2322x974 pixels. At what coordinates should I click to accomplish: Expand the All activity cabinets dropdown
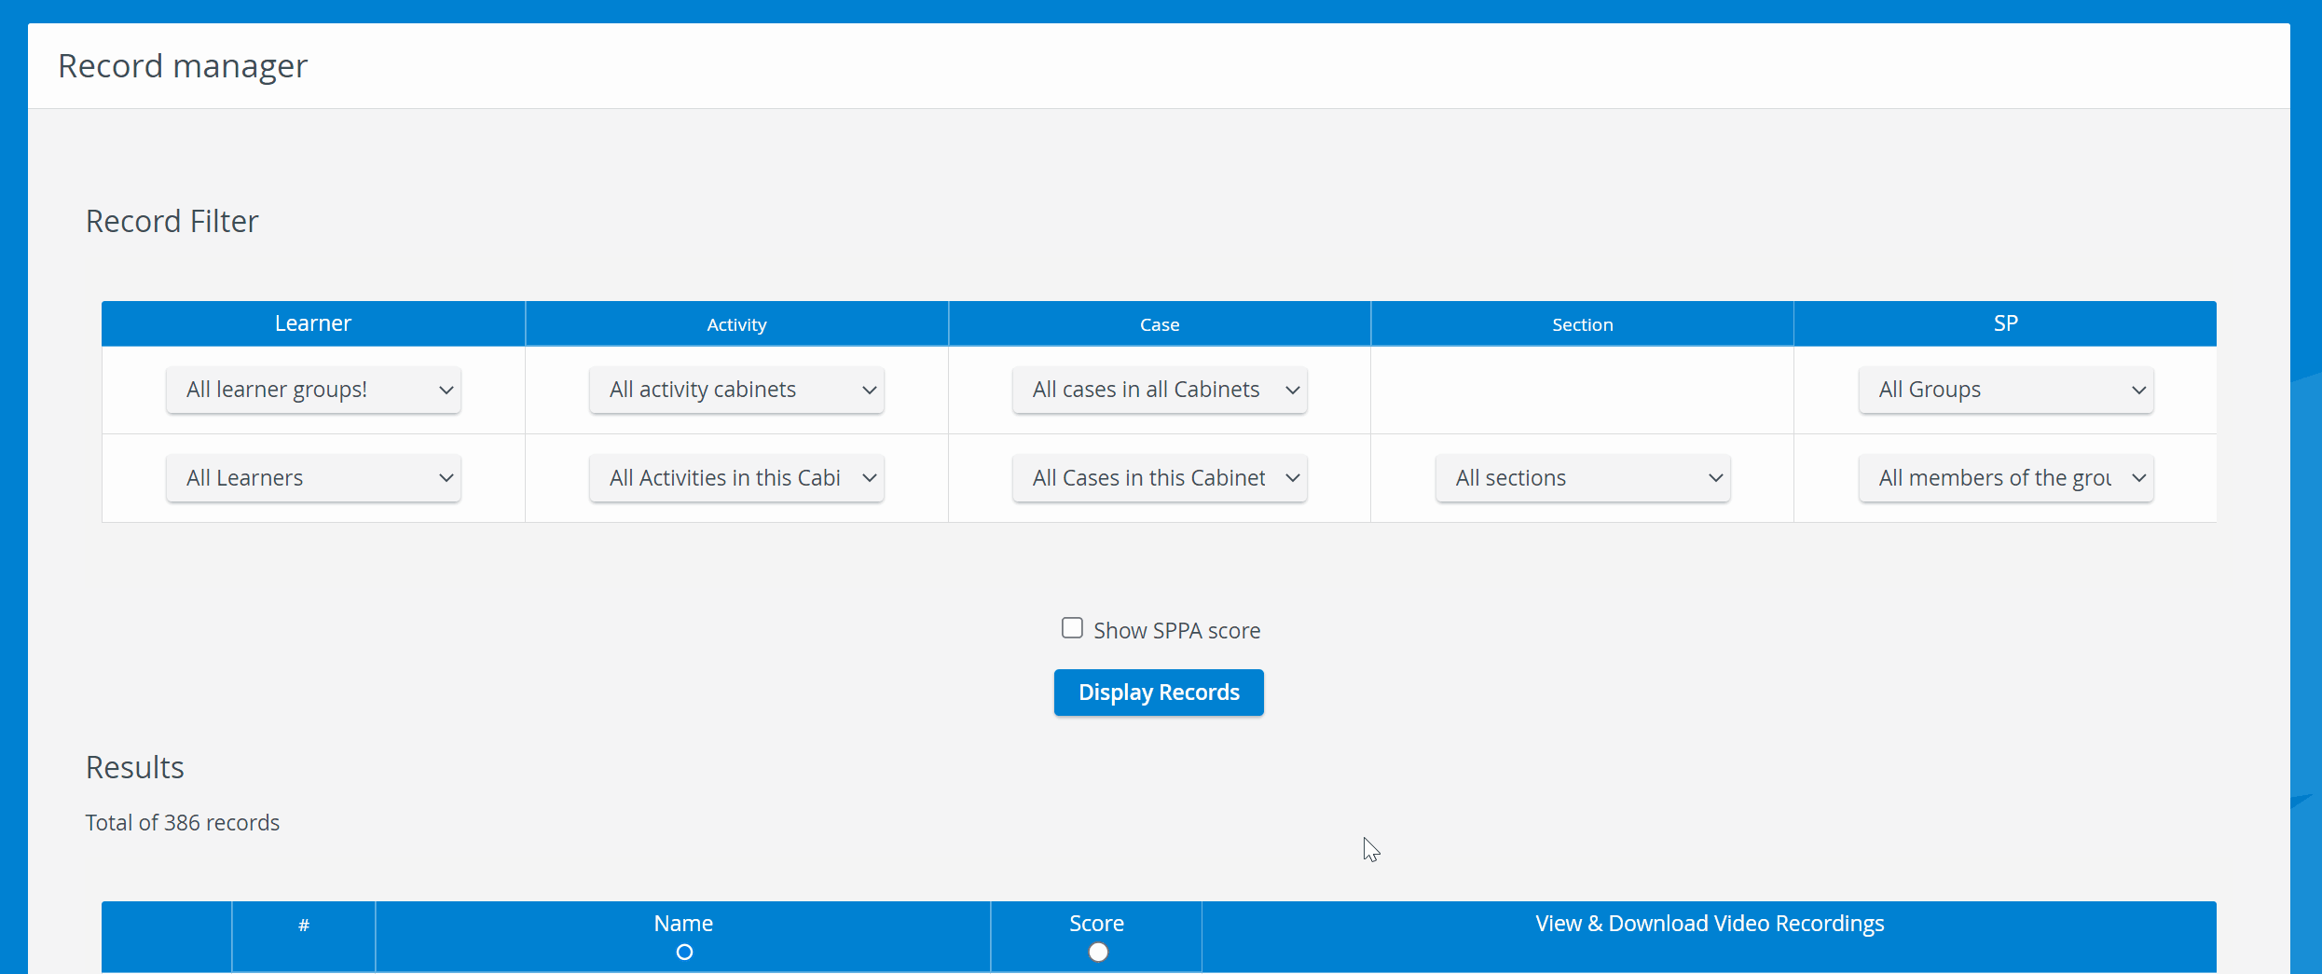(x=736, y=390)
